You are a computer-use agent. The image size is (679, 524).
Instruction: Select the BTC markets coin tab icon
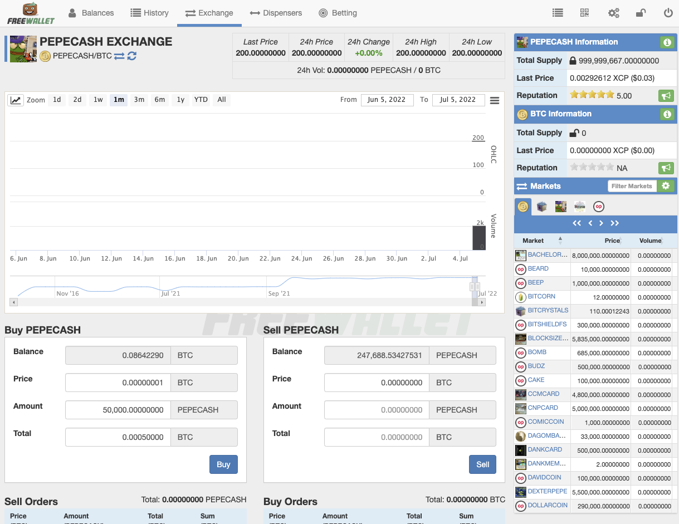522,207
